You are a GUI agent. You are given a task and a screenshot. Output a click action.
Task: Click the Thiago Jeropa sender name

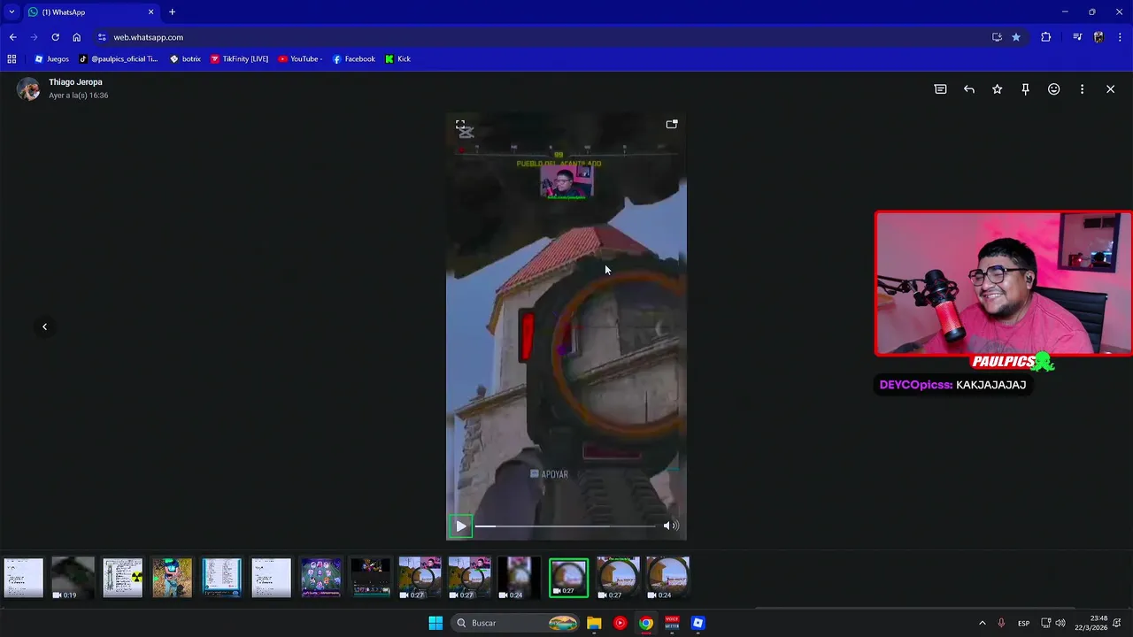click(x=75, y=82)
